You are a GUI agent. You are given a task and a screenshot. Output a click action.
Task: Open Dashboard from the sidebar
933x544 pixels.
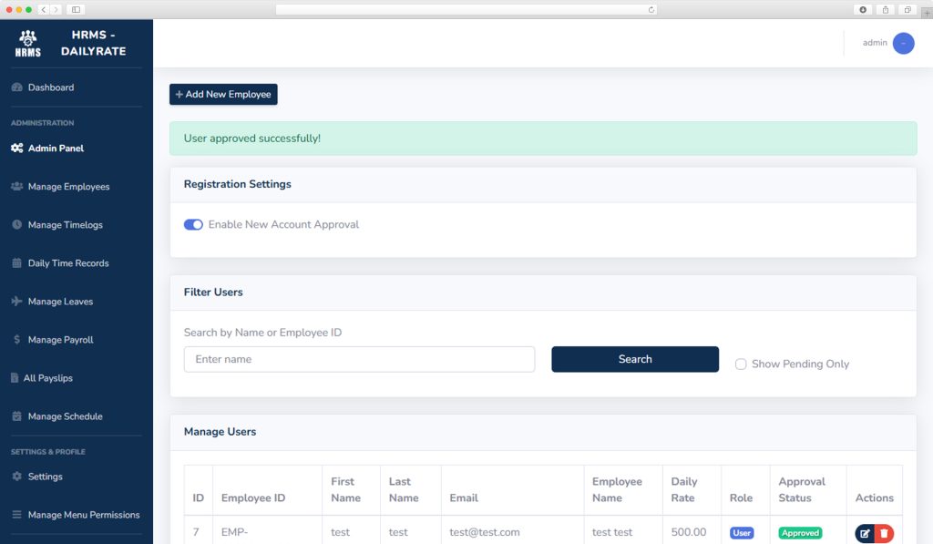point(50,87)
